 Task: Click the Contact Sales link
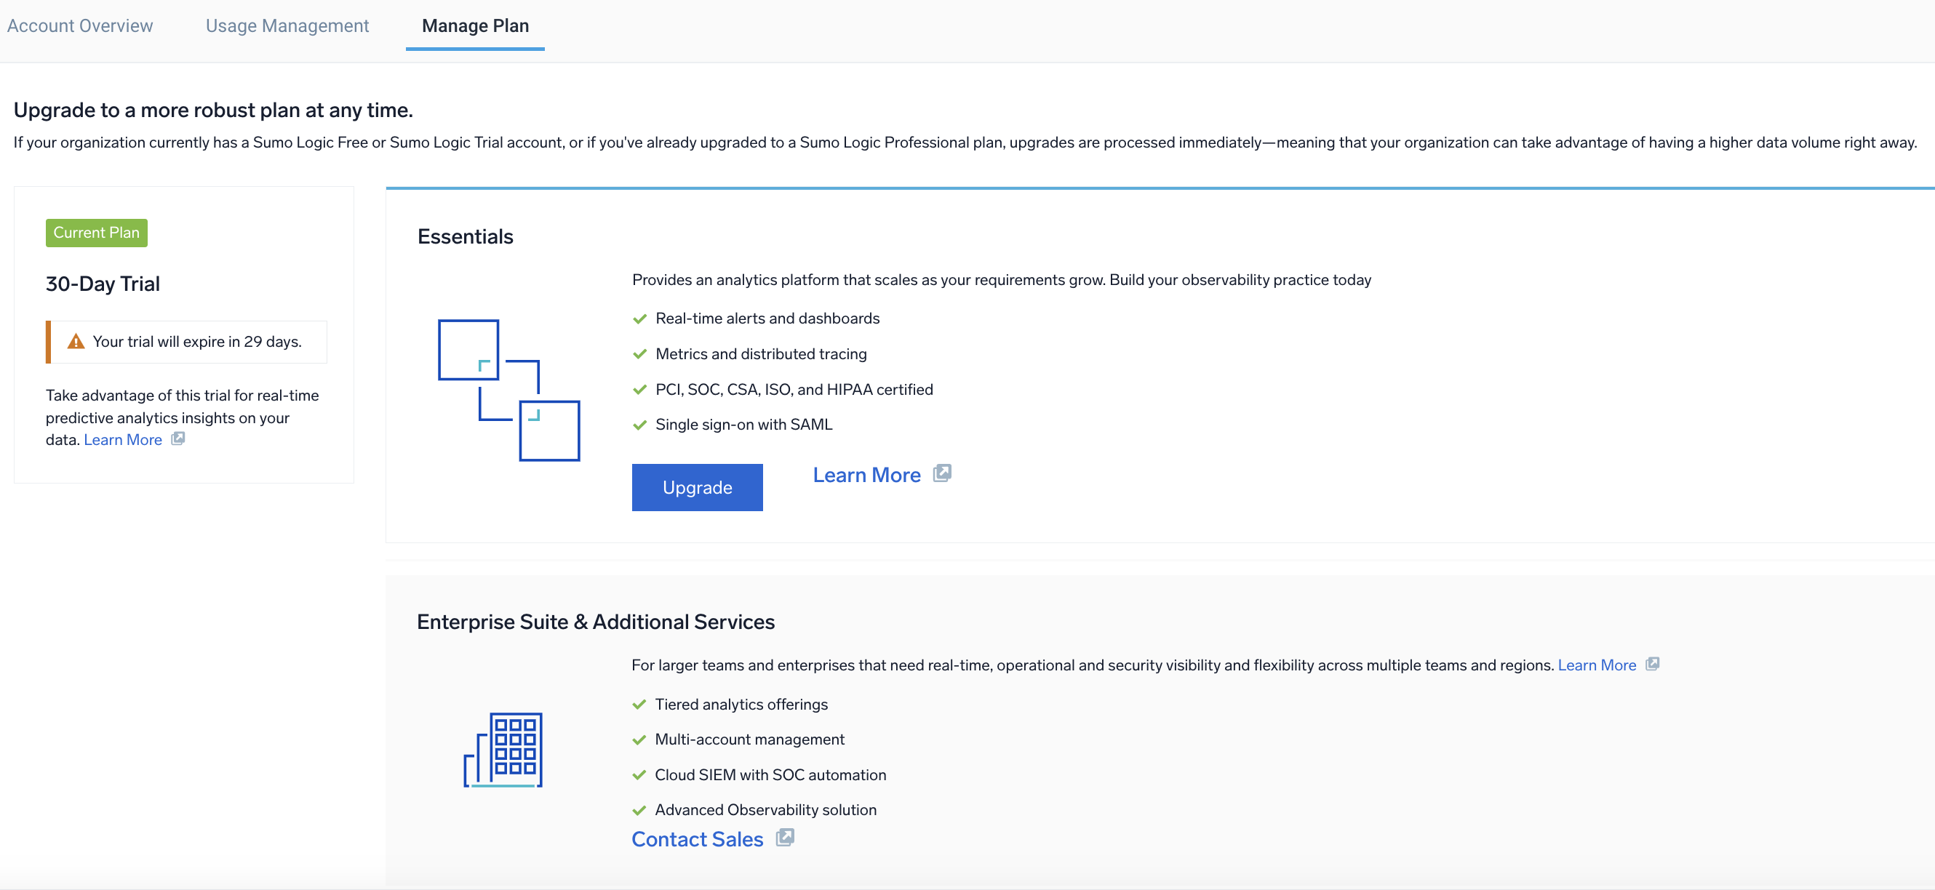[x=696, y=839]
